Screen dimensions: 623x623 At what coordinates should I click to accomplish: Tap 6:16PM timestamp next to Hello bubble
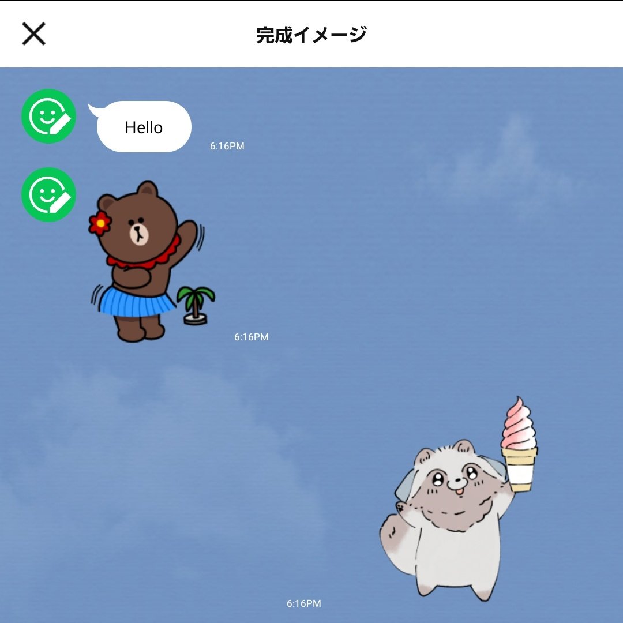pyautogui.click(x=227, y=146)
